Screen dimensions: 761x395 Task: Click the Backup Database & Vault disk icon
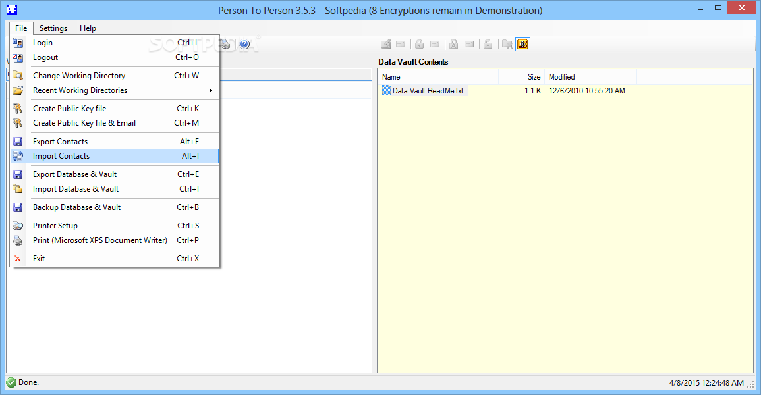point(18,207)
